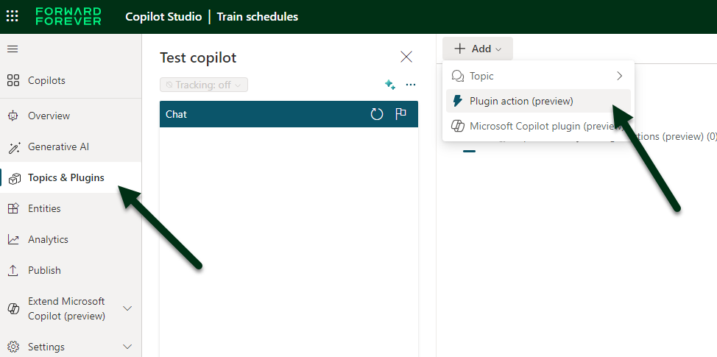This screenshot has height=357, width=717.
Task: Expand Extend Microsoft Copilot chevron
Action: [x=127, y=308]
